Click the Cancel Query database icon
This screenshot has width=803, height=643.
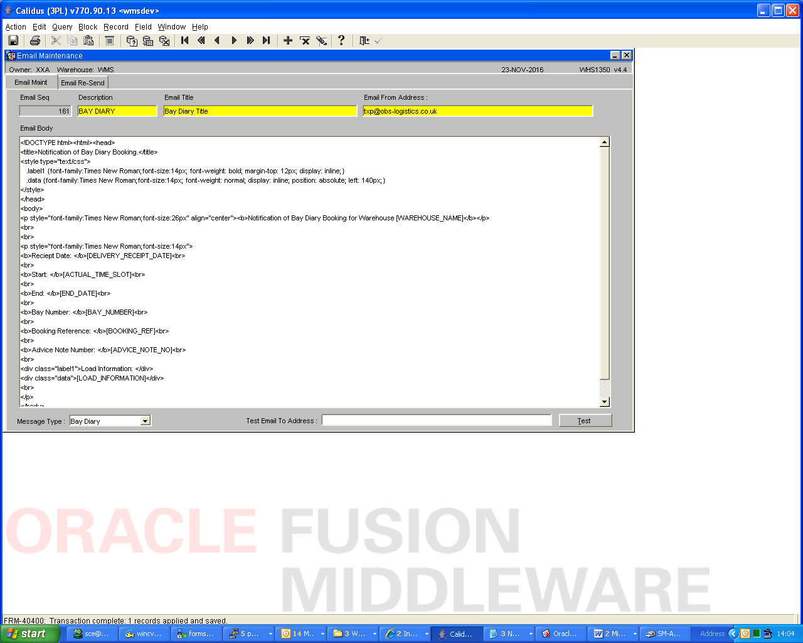pos(164,40)
